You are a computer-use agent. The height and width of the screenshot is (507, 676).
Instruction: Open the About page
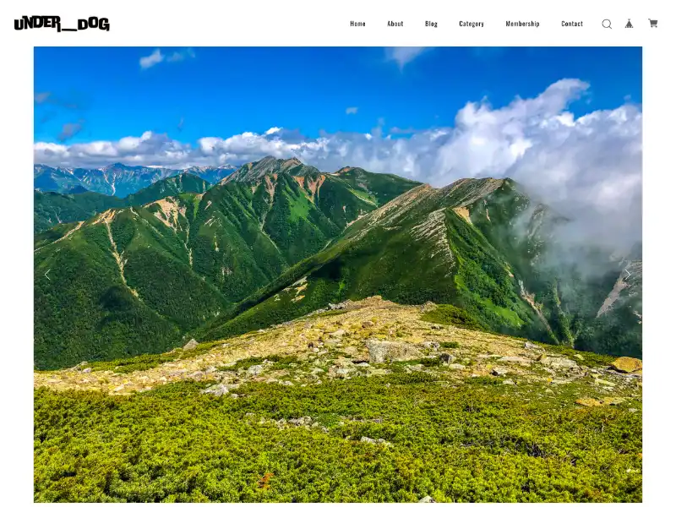coord(395,24)
